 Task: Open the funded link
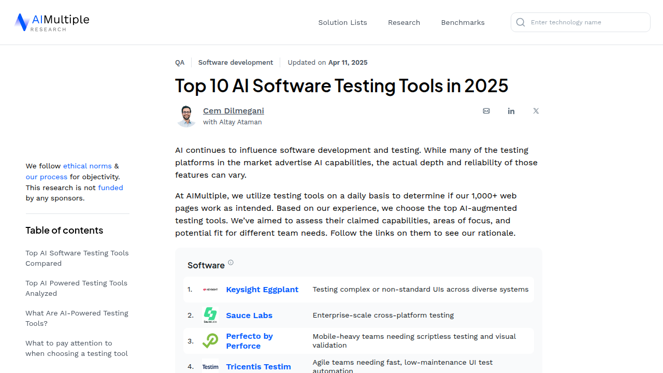110,188
